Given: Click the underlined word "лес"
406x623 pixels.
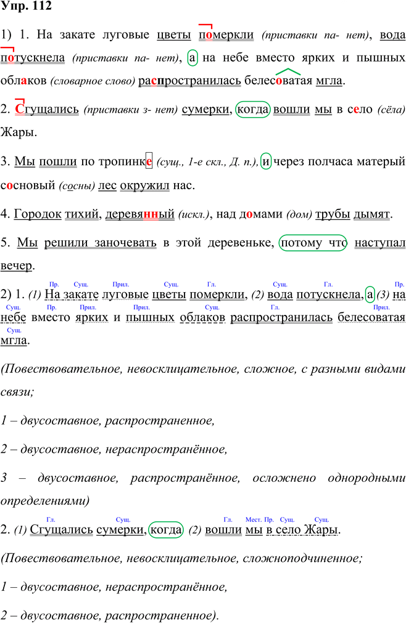Looking at the screenshot, I should 107,185.
